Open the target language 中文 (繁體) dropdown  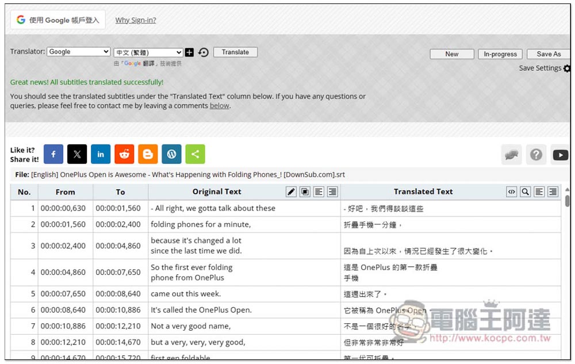pyautogui.click(x=148, y=52)
